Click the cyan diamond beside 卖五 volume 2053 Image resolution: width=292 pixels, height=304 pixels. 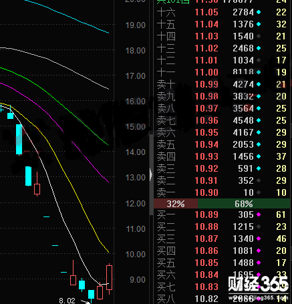(x=259, y=144)
